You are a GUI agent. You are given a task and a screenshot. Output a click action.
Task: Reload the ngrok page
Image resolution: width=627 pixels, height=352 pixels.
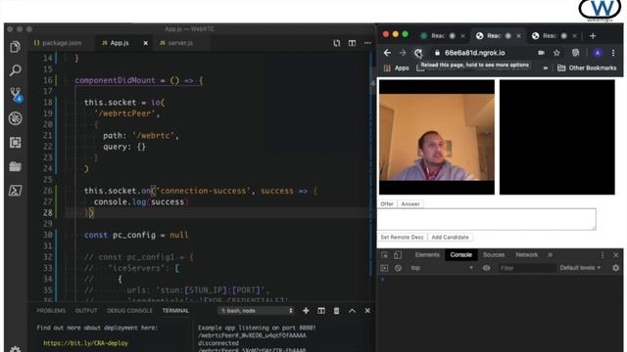(x=418, y=53)
